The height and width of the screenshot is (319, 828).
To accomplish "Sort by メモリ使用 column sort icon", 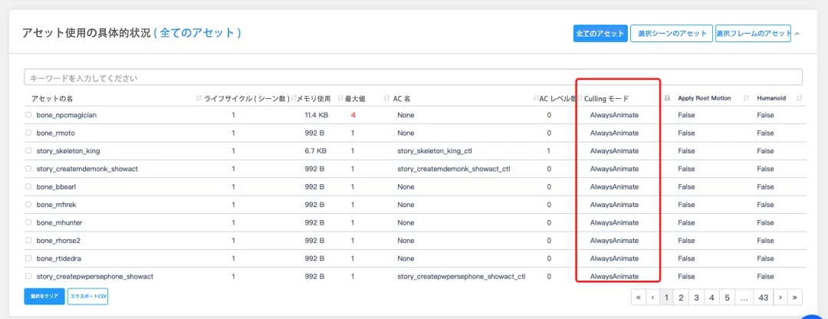I will click(340, 98).
